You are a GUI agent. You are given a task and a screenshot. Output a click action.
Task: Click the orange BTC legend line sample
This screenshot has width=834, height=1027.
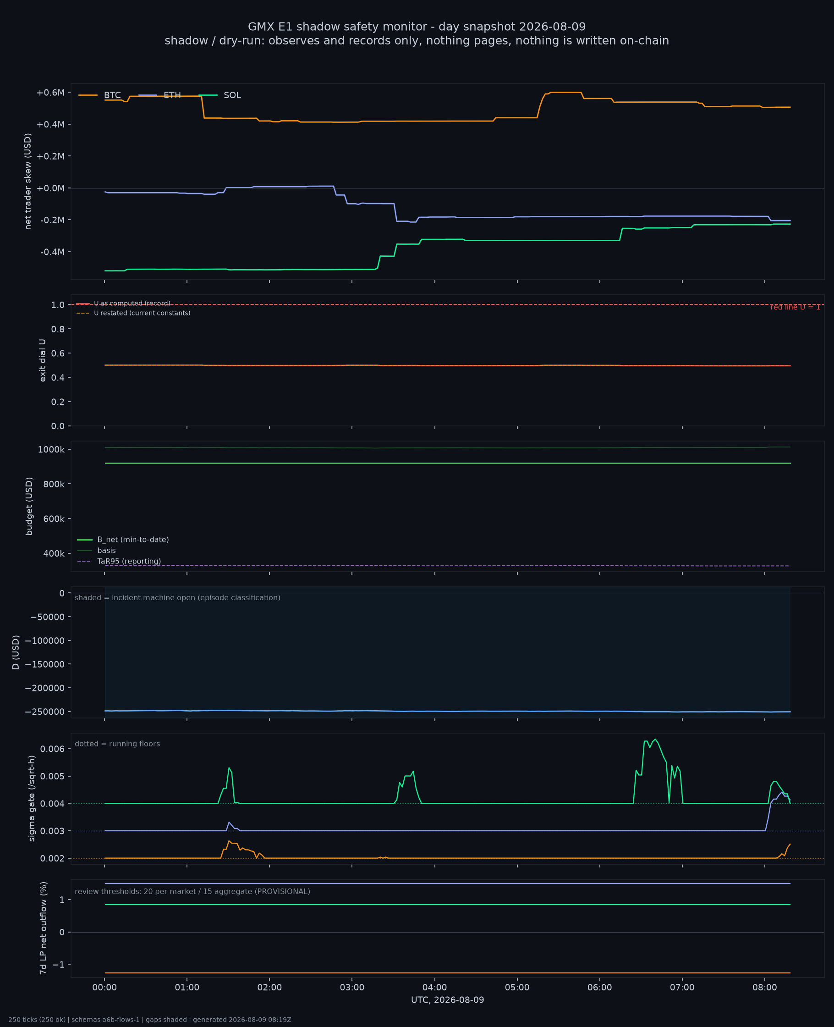[x=88, y=95]
